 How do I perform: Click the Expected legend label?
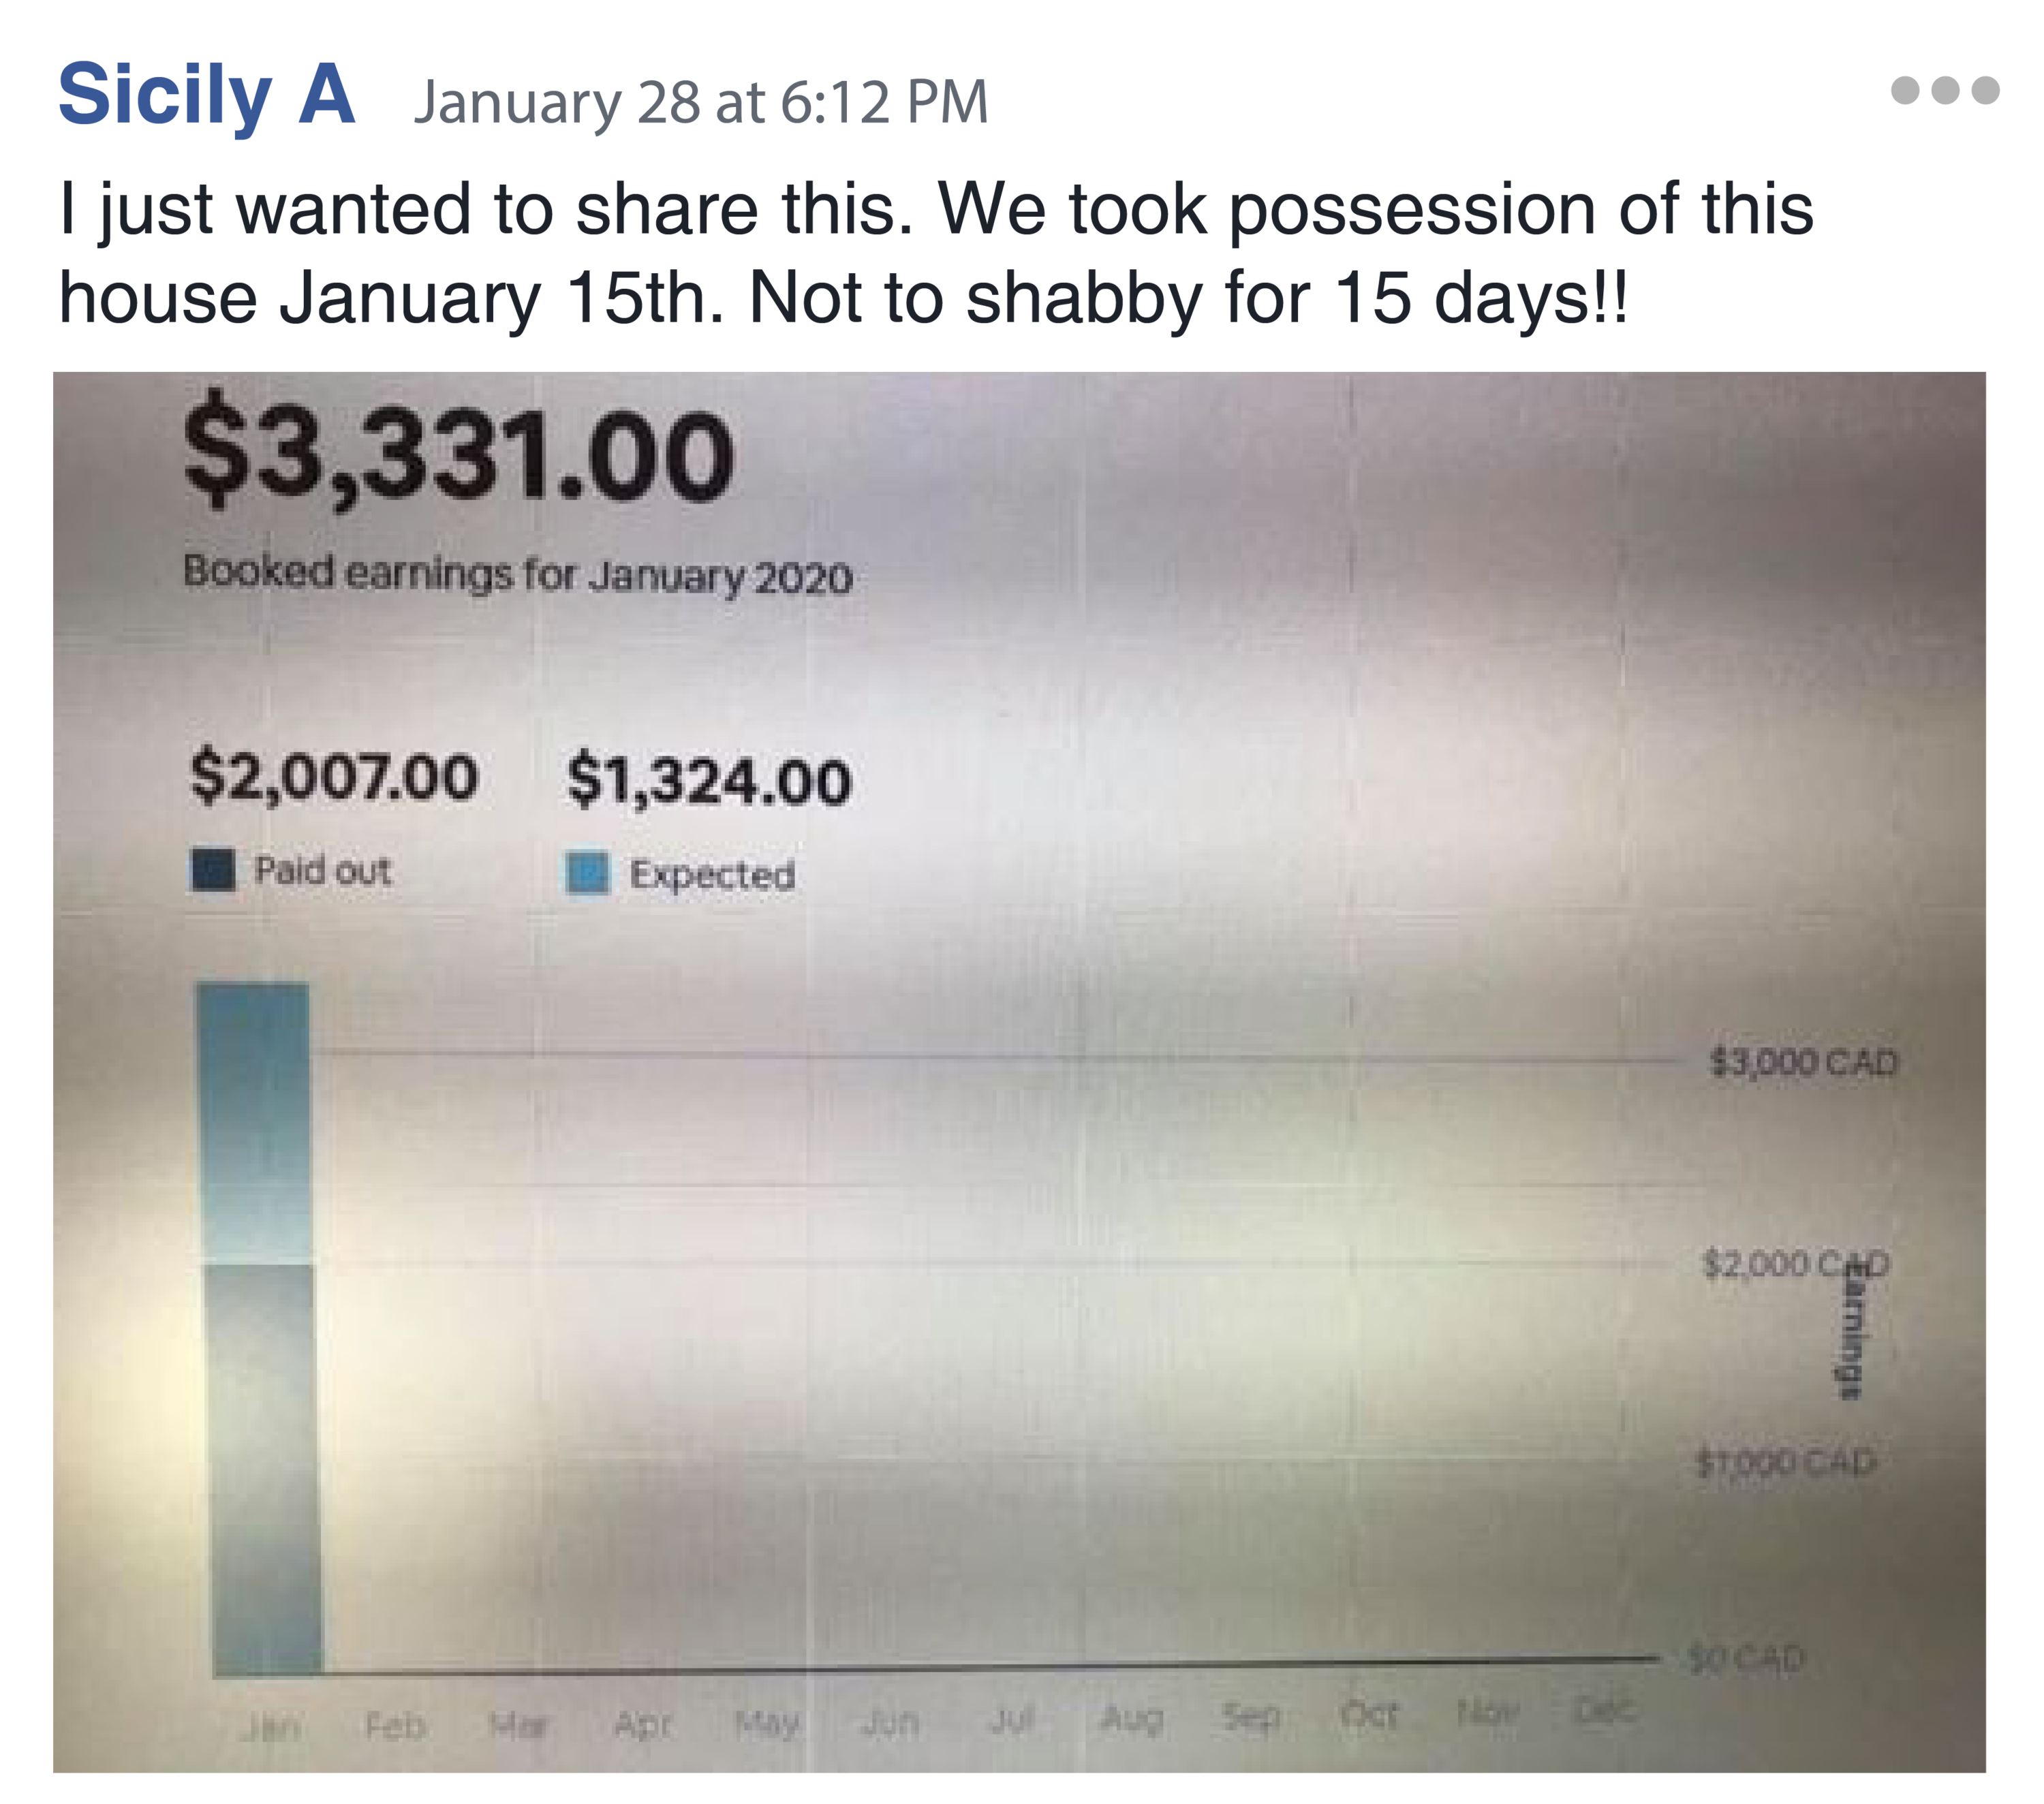point(712,875)
